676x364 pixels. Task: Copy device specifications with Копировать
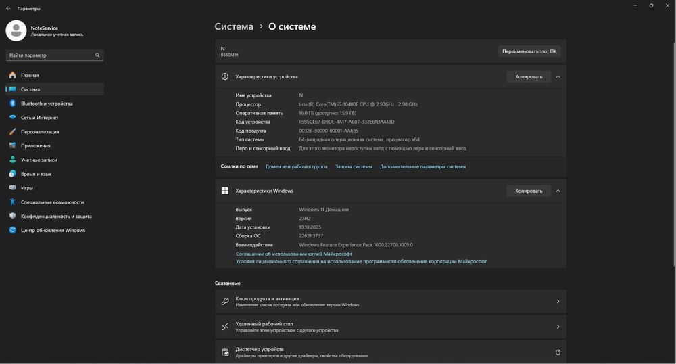pos(529,76)
